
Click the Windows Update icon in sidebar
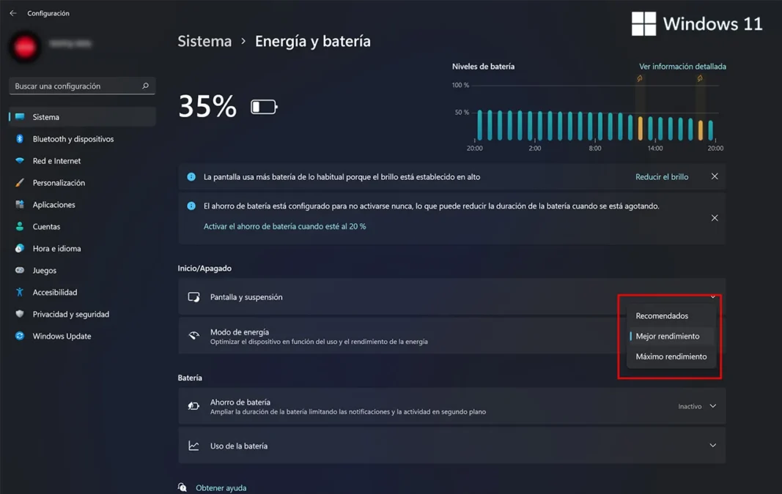click(19, 336)
